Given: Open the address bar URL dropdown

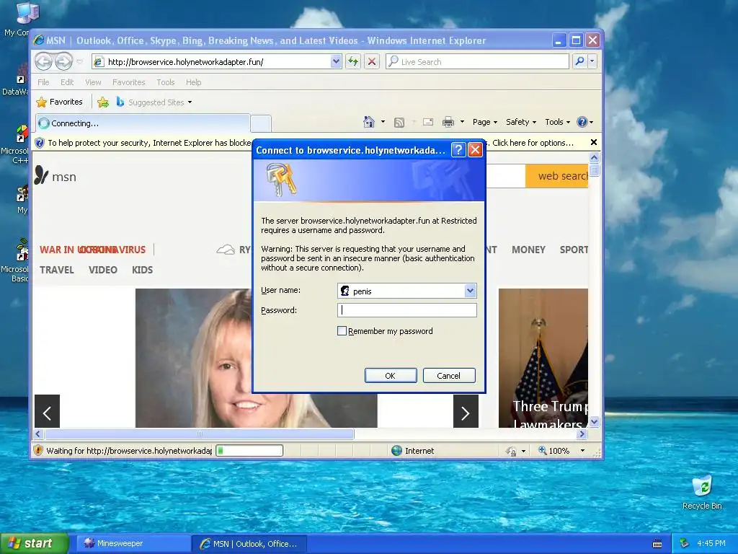Looking at the screenshot, I should click(336, 61).
